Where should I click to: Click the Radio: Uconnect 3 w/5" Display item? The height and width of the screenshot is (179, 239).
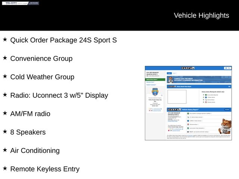pyautogui.click(x=59, y=95)
